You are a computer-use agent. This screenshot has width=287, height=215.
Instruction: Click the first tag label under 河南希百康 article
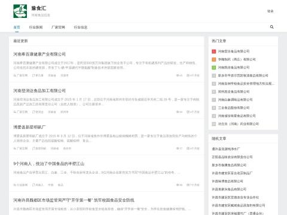pyautogui.click(x=38, y=75)
